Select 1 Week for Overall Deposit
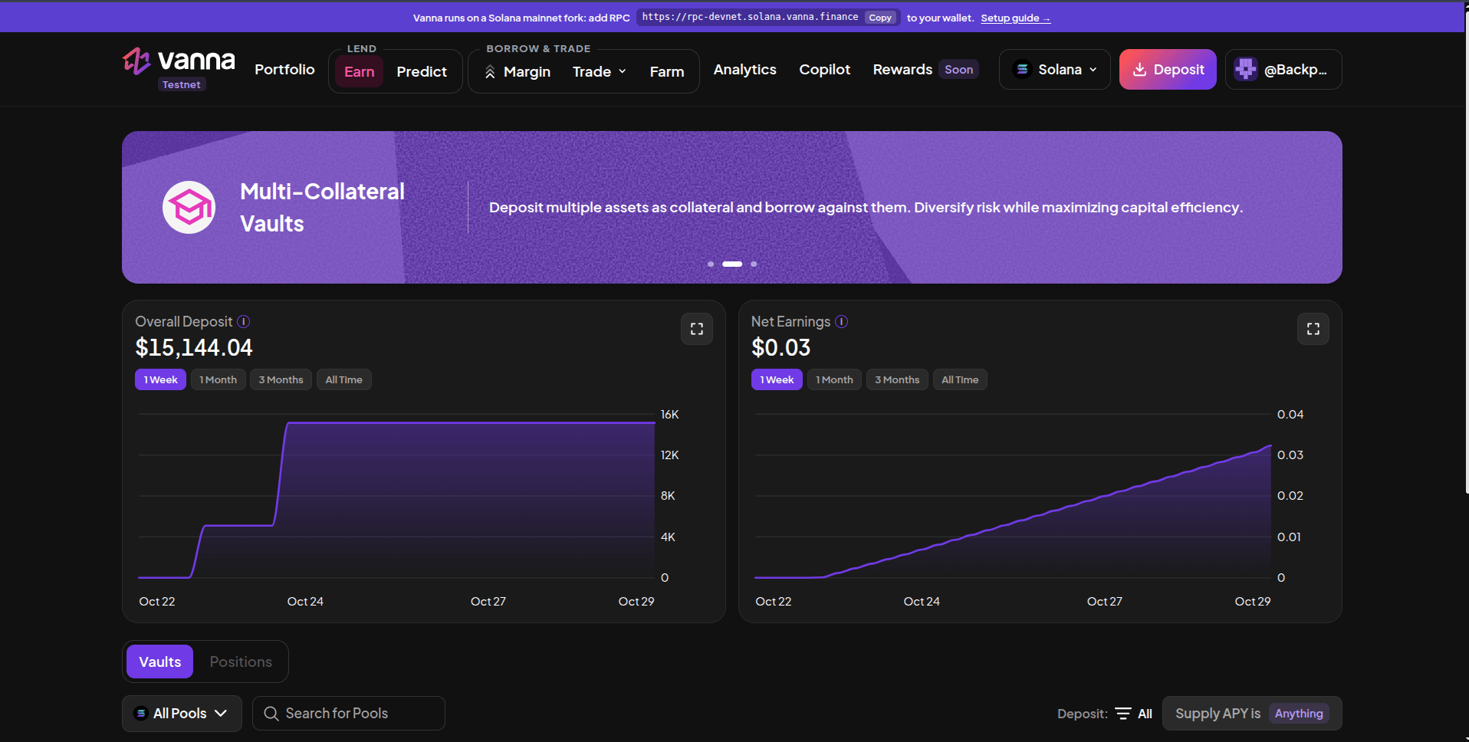1469x742 pixels. (x=160, y=379)
